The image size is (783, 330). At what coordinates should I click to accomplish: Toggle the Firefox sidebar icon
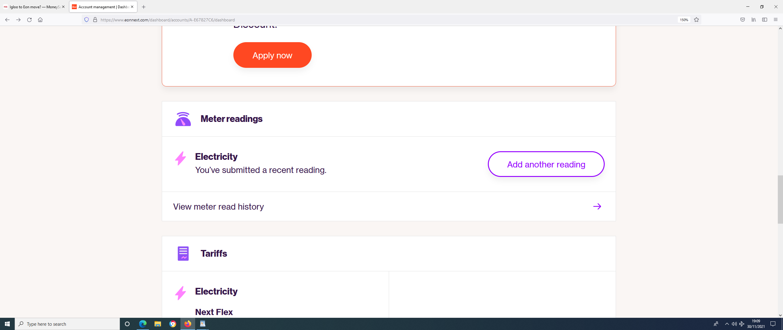[765, 20]
